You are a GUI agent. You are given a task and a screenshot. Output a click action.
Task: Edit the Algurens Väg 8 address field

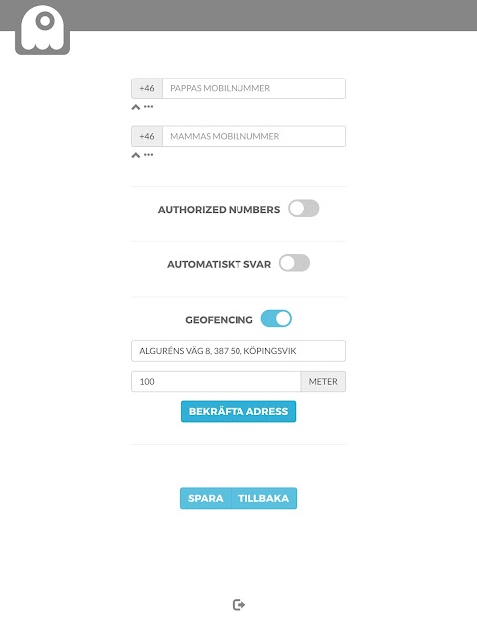238,351
